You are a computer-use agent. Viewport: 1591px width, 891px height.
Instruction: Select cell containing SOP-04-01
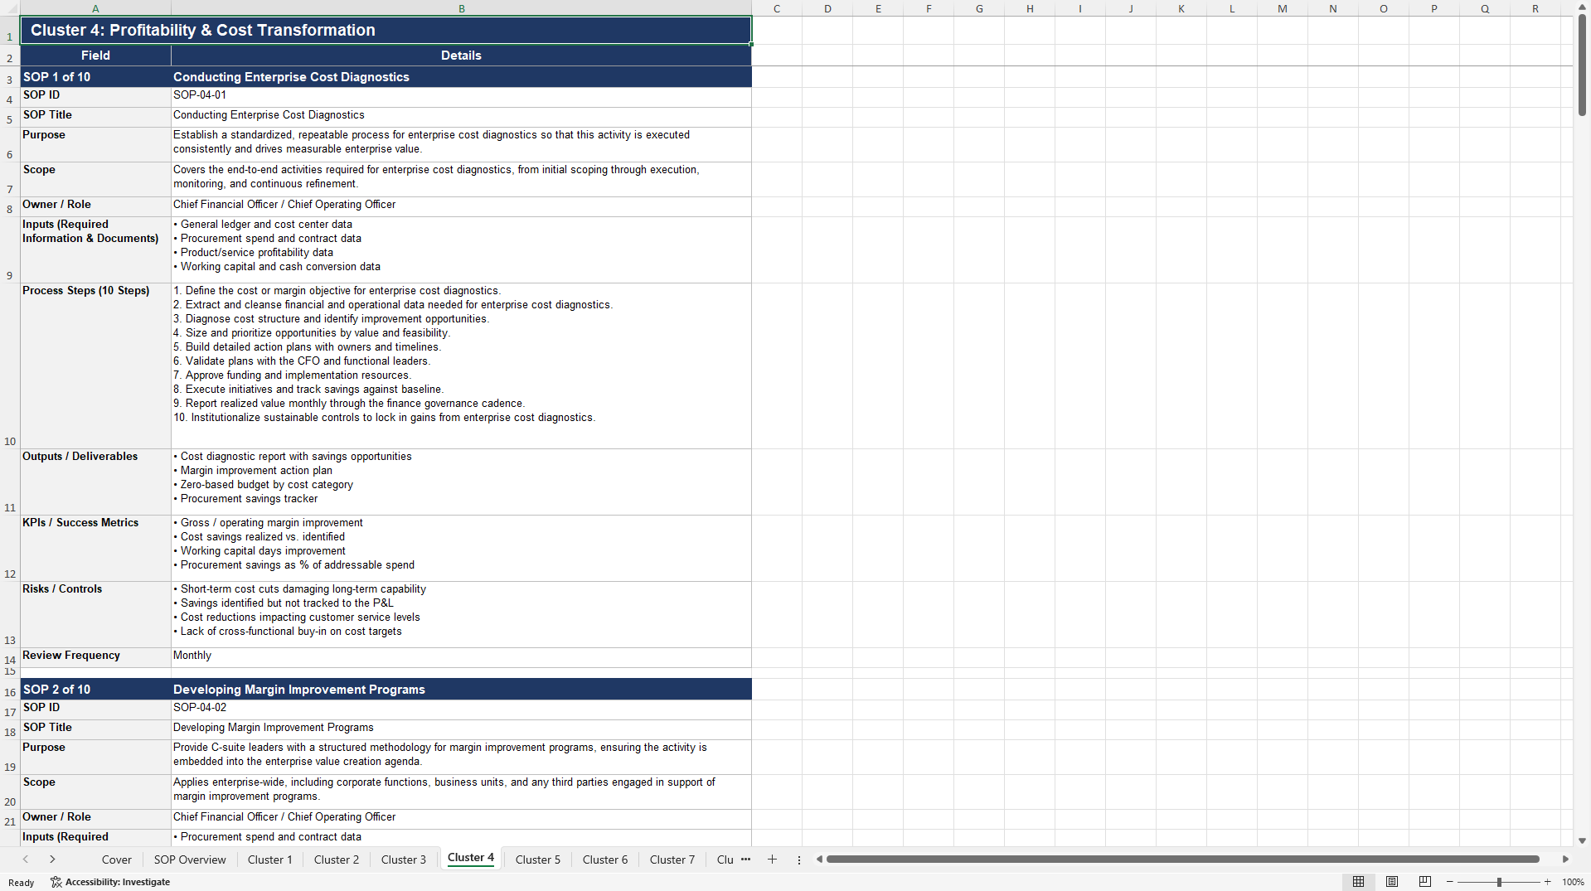(461, 97)
